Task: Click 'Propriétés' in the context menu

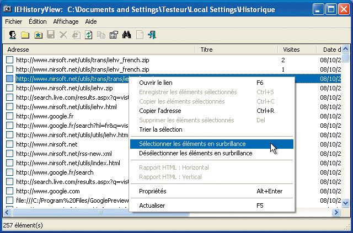Action: pyautogui.click(x=153, y=191)
